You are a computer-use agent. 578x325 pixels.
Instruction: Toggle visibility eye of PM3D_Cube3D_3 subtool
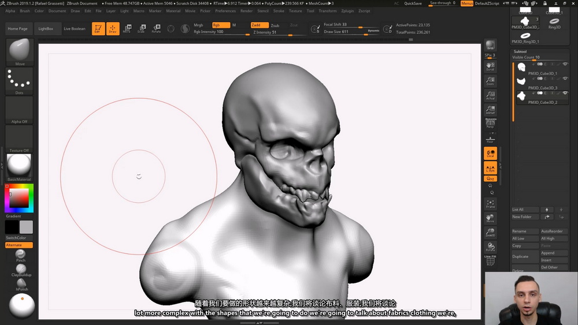point(565,79)
